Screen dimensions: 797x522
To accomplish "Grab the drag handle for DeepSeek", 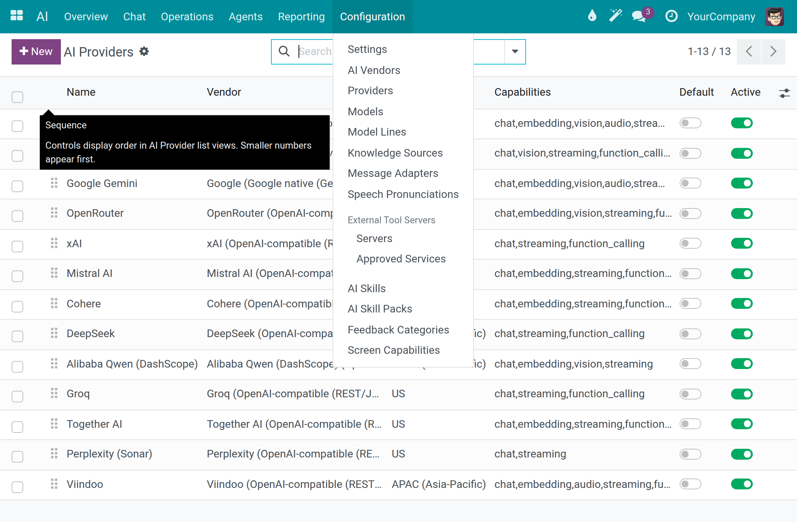I will click(x=54, y=333).
